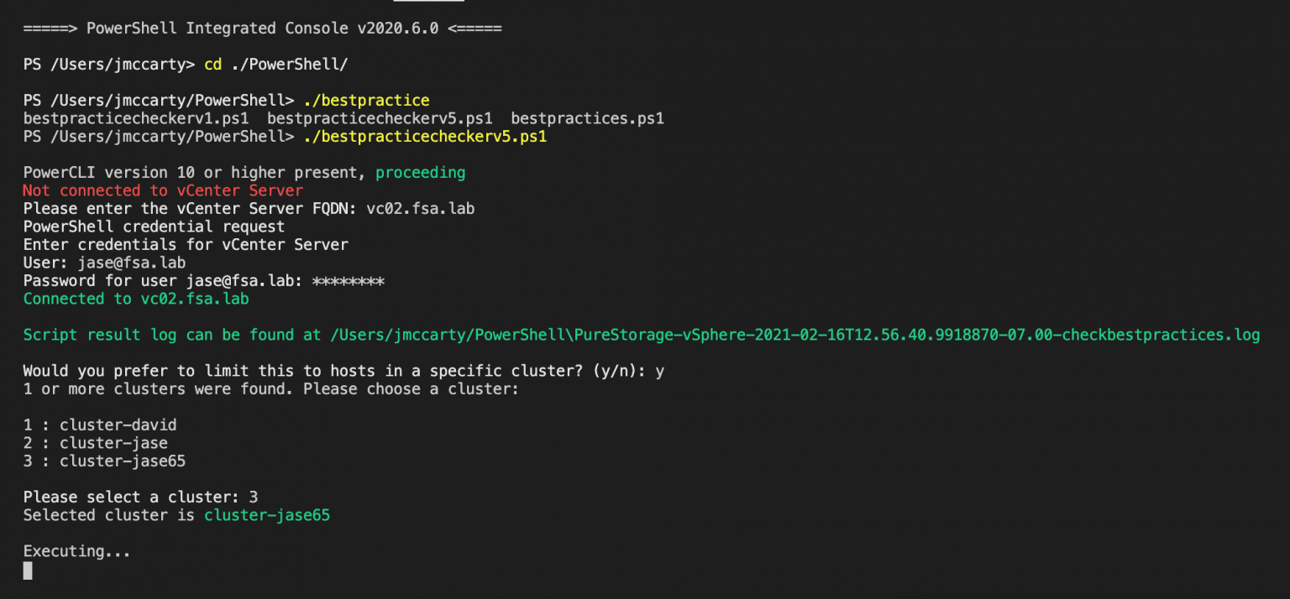Screen dimensions: 1290x599
Task: Click the 'User: jase@fsa.lab' line
Action: coord(104,263)
